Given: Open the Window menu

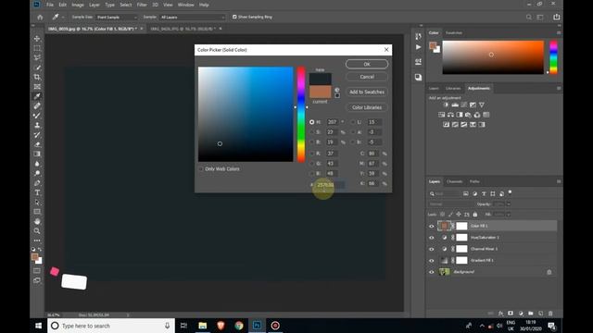Looking at the screenshot, I should (185, 5).
